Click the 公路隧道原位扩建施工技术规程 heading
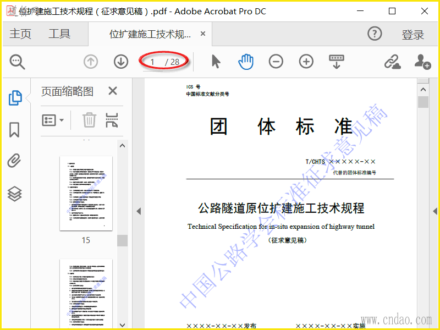 [x=281, y=208]
